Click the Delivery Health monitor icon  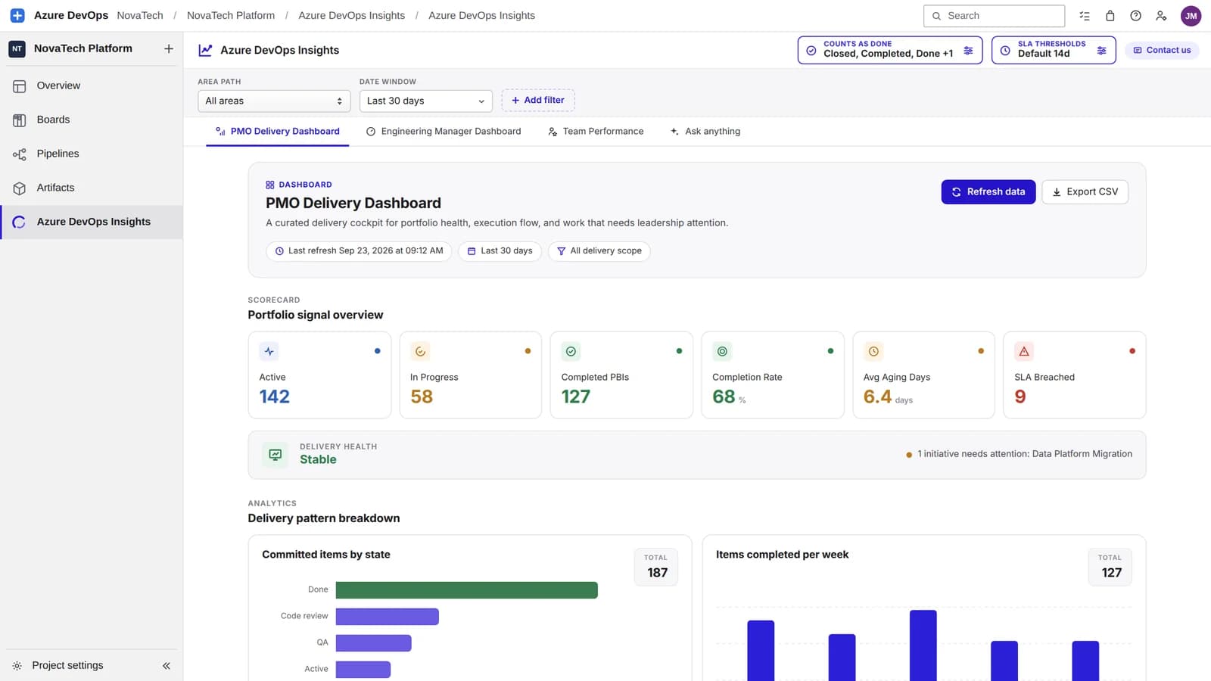click(x=276, y=455)
